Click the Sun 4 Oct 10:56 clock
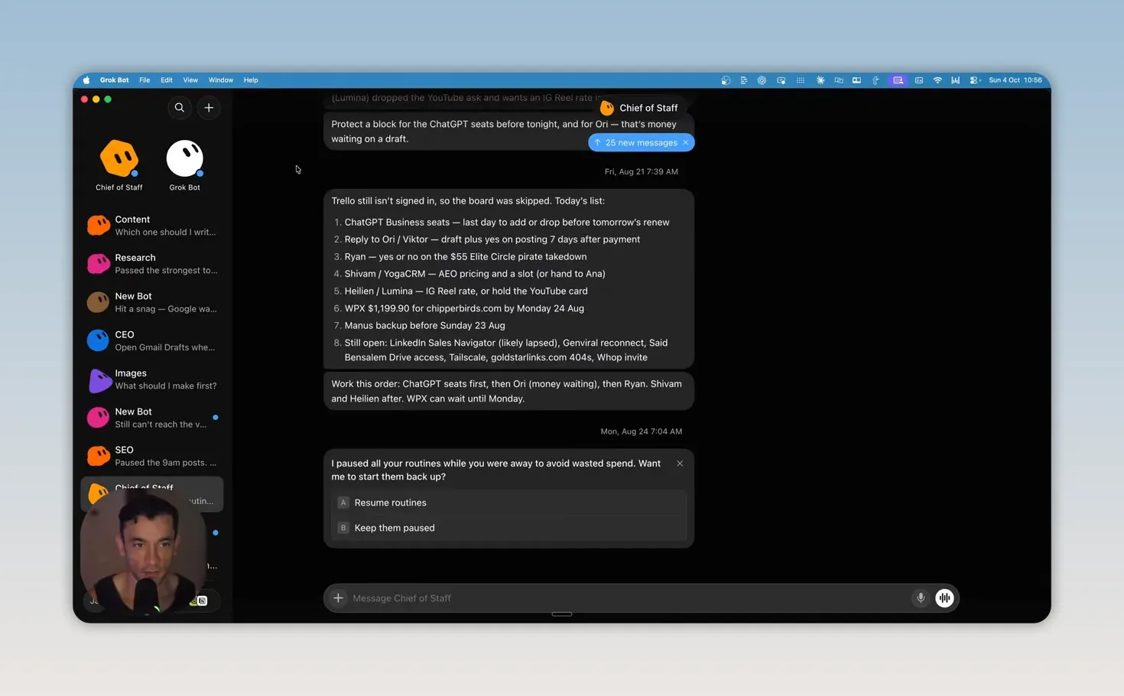This screenshot has width=1124, height=696. tap(1015, 80)
